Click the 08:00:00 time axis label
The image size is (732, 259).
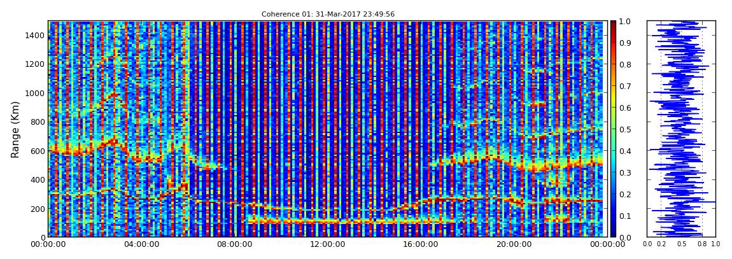(x=233, y=244)
